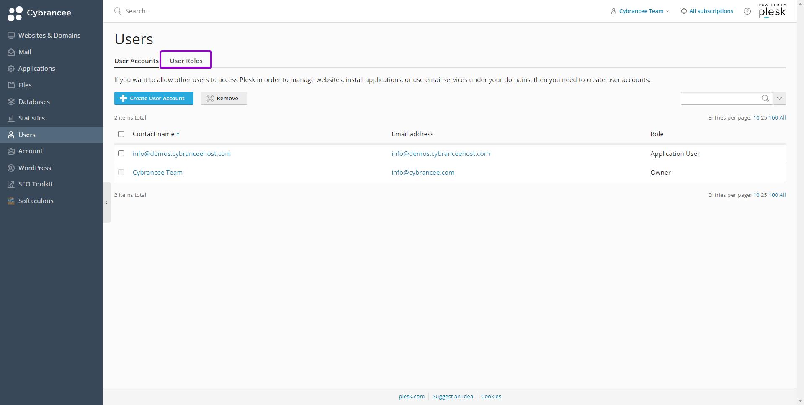The image size is (804, 405).
Task: Click info@demos.cybranceehost.com email address link
Action: [441, 154]
